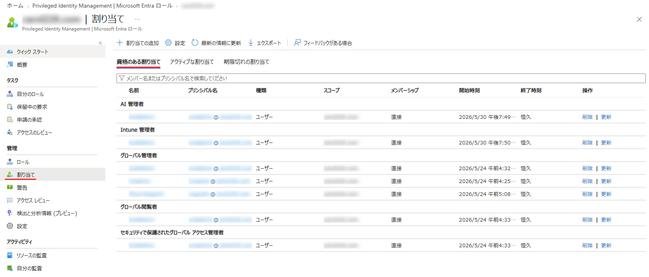Click the グローバル管理者 group heading
This screenshot has height=277, width=649.
click(x=139, y=155)
